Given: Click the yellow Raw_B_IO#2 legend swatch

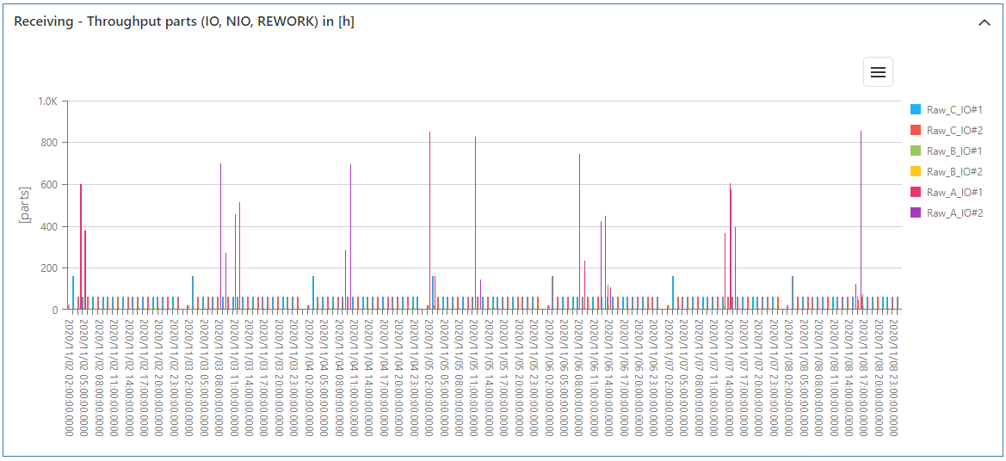Looking at the screenshot, I should pyautogui.click(x=916, y=172).
